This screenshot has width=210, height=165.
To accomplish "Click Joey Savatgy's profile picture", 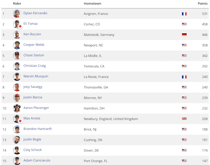I will click(17, 87).
